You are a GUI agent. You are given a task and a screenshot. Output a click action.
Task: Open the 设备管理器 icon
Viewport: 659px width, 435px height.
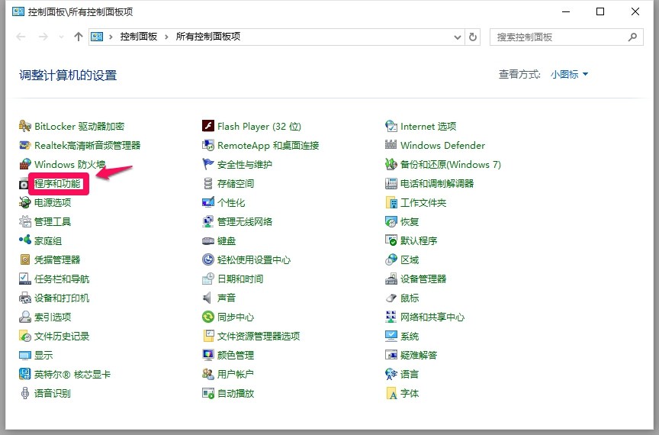[x=391, y=279]
